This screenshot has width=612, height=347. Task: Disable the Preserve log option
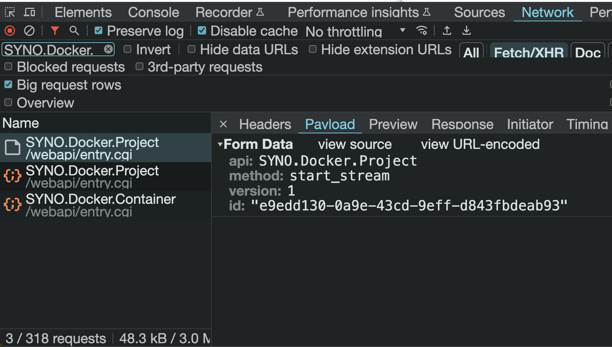[x=98, y=31]
